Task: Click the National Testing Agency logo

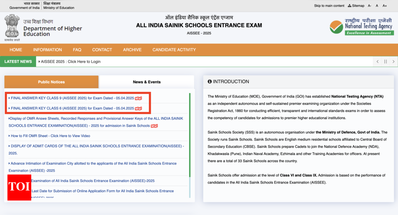Action: [x=362, y=27]
